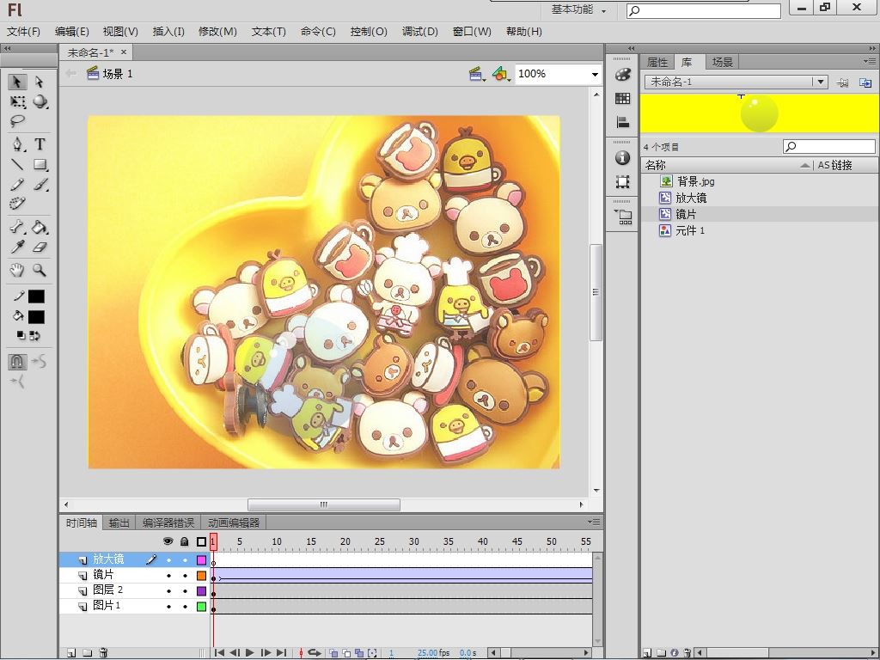Open the Info panel icon
Screen dimensions: 880x660
point(622,158)
